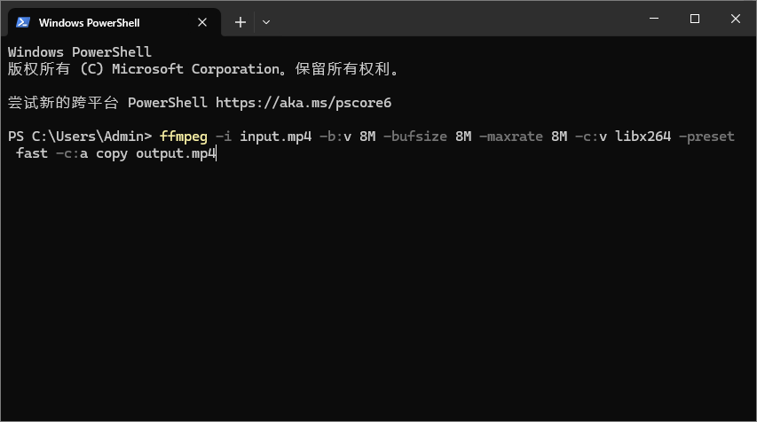
Task: Click the Windows PowerShell header text line
Action: point(80,52)
